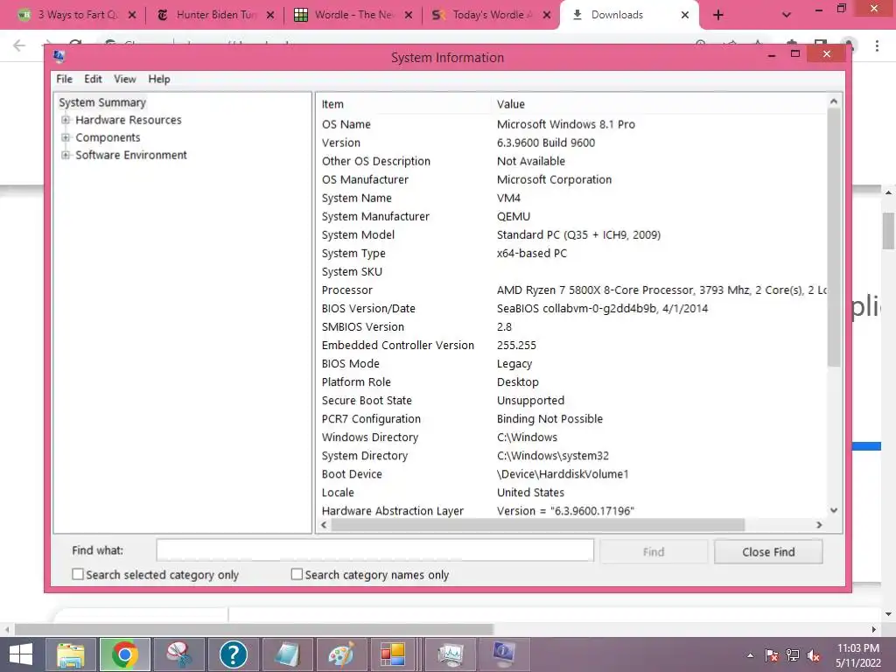Open the performance monitor taskbar icon
896x672 pixels.
coord(451,654)
